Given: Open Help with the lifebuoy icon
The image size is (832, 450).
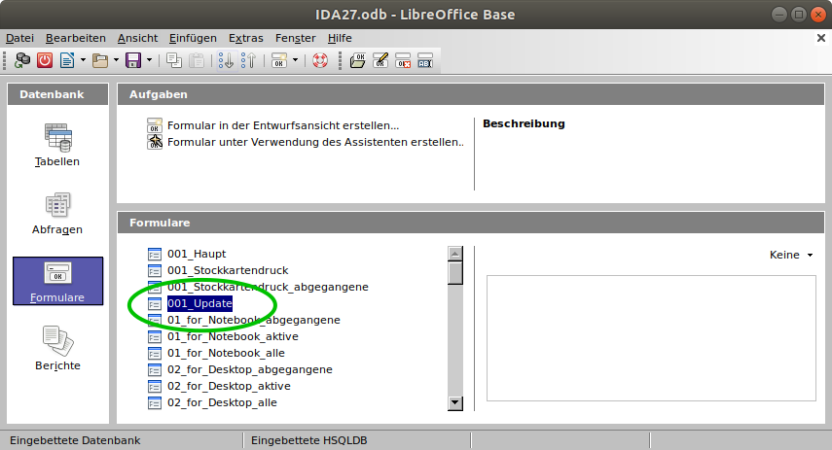Looking at the screenshot, I should pos(320,60).
